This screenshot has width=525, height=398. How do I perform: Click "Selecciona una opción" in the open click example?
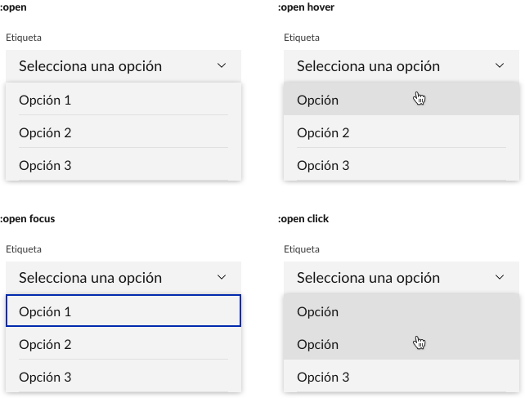(368, 278)
